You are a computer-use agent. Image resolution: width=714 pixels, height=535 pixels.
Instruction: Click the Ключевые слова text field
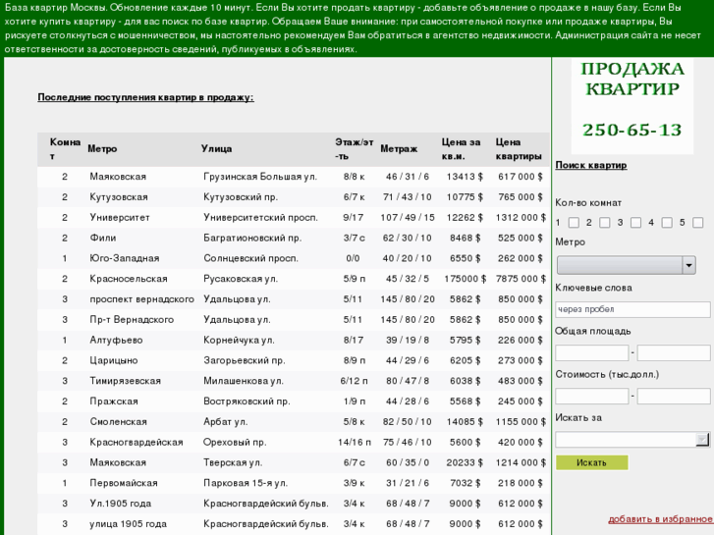click(632, 310)
